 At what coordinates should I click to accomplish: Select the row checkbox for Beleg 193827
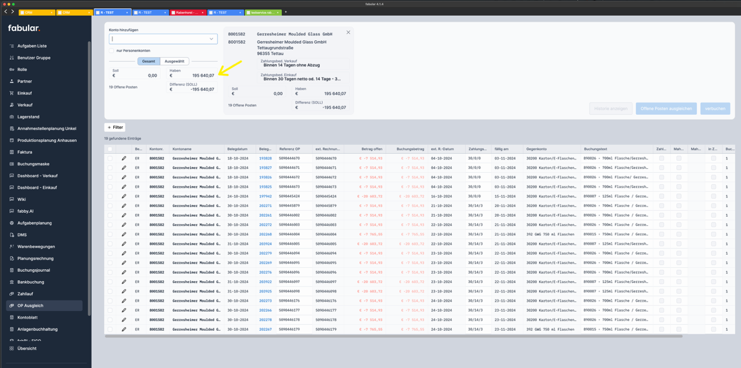coord(110,168)
